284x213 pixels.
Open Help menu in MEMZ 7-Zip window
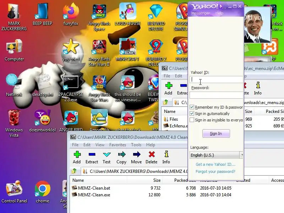(x=151, y=145)
